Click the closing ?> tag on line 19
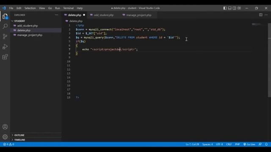The width and height of the screenshot is (271, 152). tap(77, 98)
